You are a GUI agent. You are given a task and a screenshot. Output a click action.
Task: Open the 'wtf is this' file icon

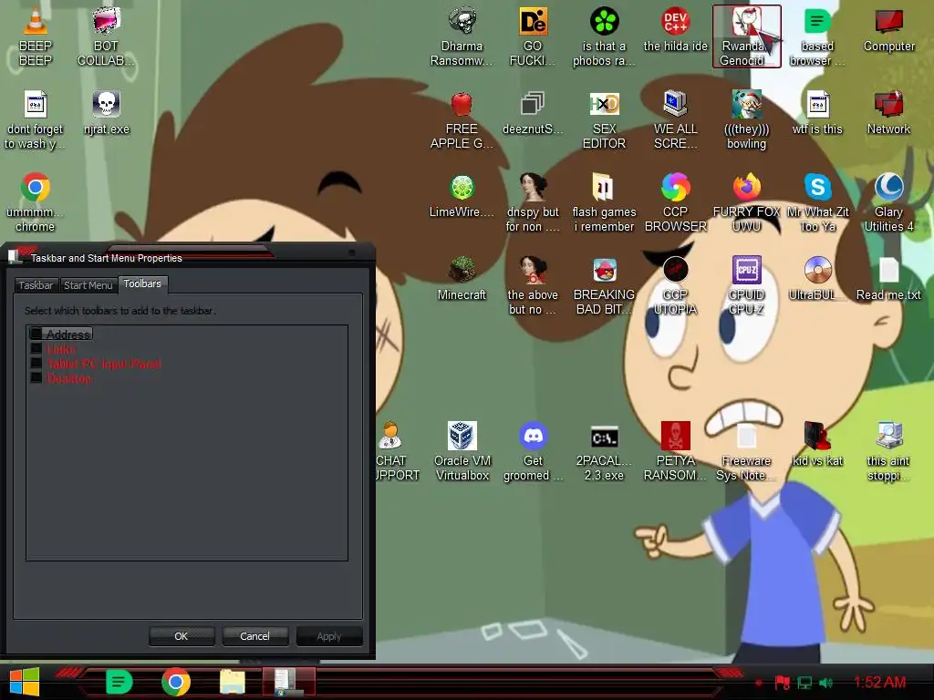[x=817, y=113]
